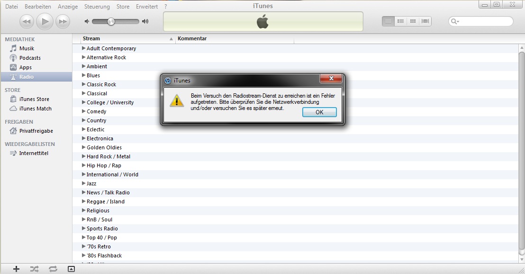Open Privatfreigabe home sharing
This screenshot has width=525, height=274.
(x=36, y=131)
